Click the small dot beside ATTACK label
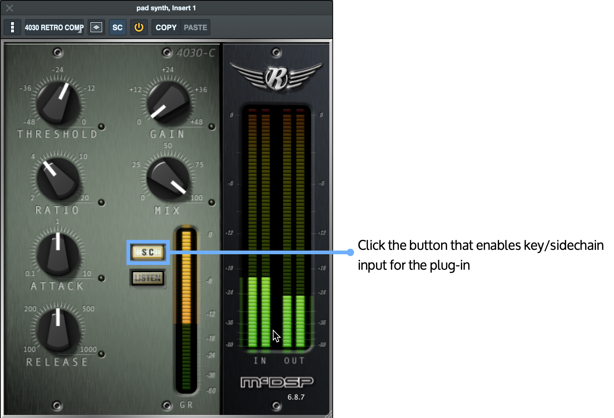The width and height of the screenshot is (614, 418). 101,278
